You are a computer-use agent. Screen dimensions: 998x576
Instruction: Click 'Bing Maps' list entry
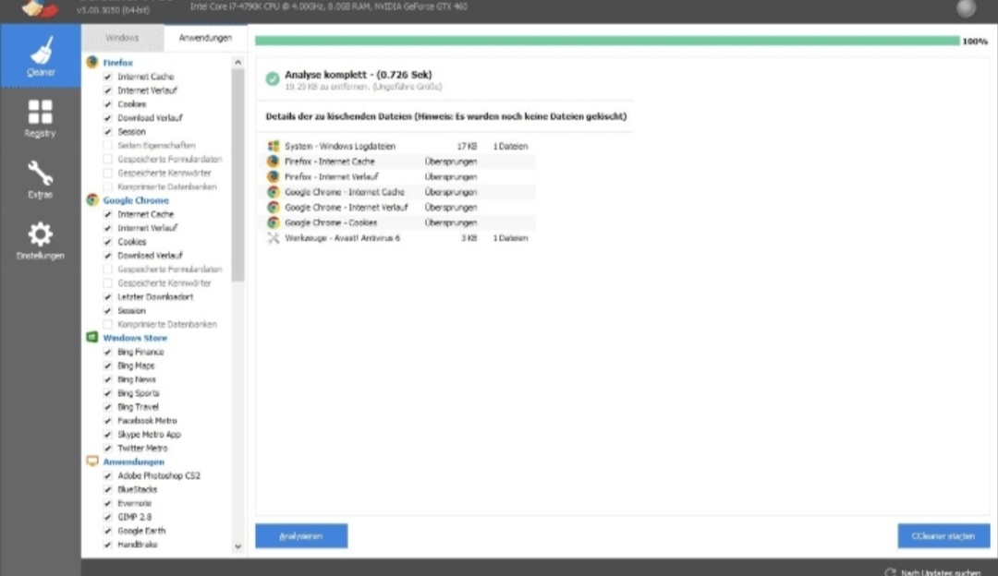(136, 366)
